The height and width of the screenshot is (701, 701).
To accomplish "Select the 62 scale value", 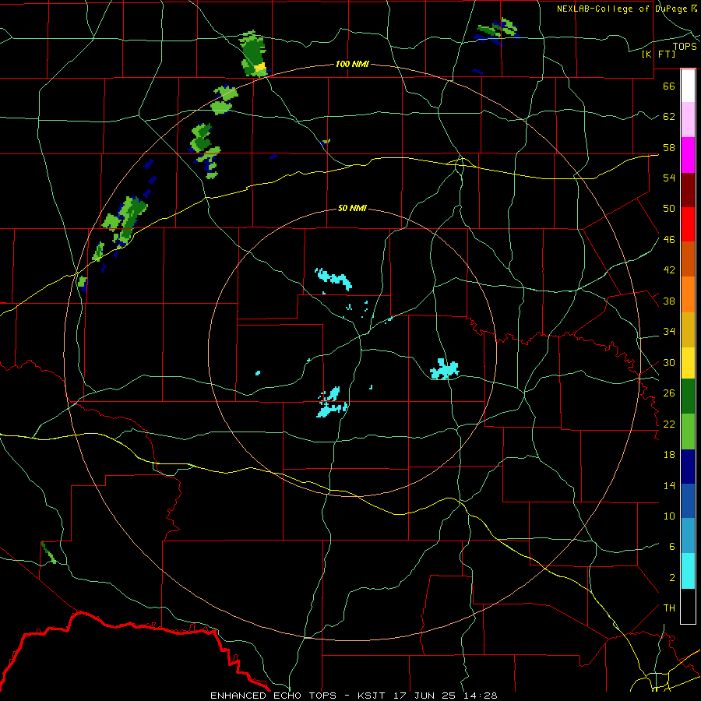I will (x=669, y=117).
